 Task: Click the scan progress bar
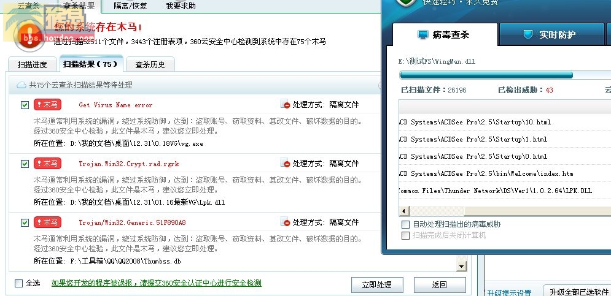[505, 75]
